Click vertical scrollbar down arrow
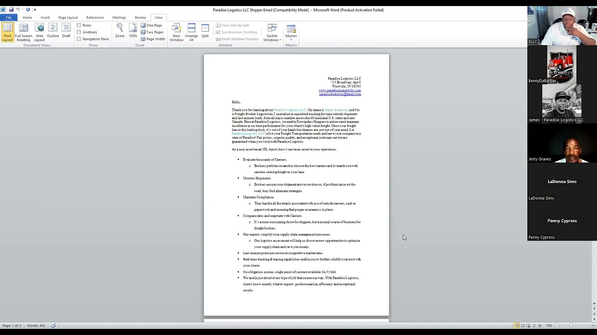This screenshot has width=597, height=335. coord(594,303)
